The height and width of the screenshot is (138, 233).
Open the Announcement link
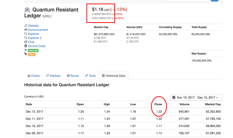tap(38, 30)
